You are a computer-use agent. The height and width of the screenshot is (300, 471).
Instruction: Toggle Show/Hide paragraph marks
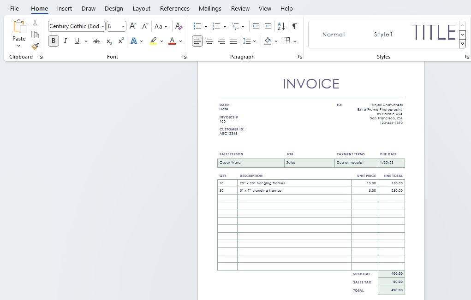295,26
